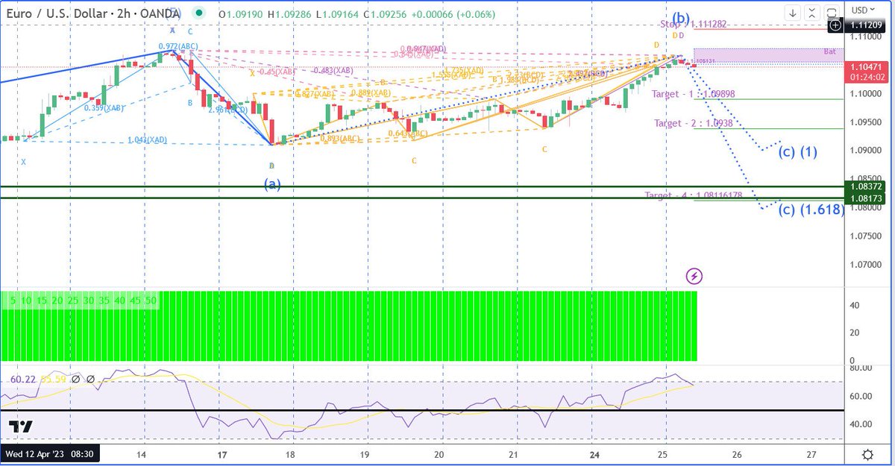Click the black 1.11209 price label

tap(864, 25)
